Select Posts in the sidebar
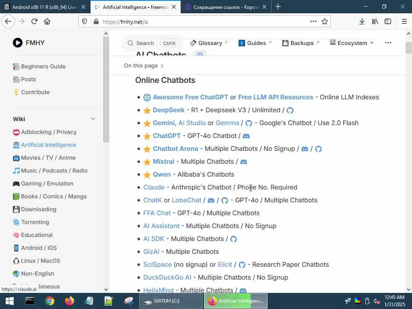This screenshot has height=309, width=412. click(25, 79)
